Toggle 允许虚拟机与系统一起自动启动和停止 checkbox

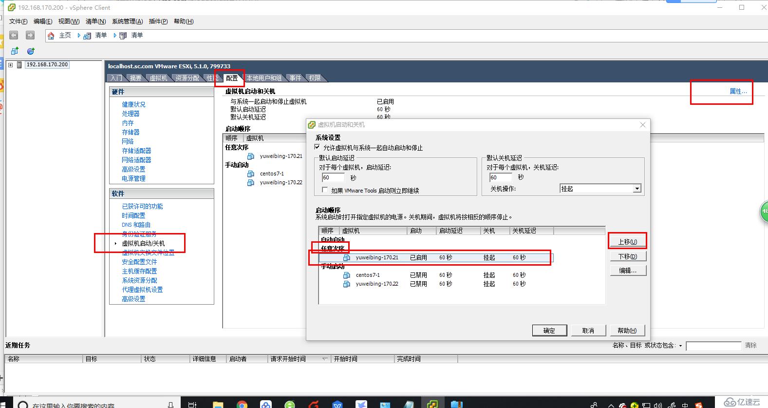click(318, 147)
